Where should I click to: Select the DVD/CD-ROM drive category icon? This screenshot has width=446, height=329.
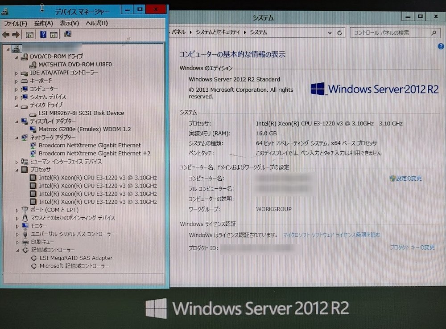click(x=24, y=57)
